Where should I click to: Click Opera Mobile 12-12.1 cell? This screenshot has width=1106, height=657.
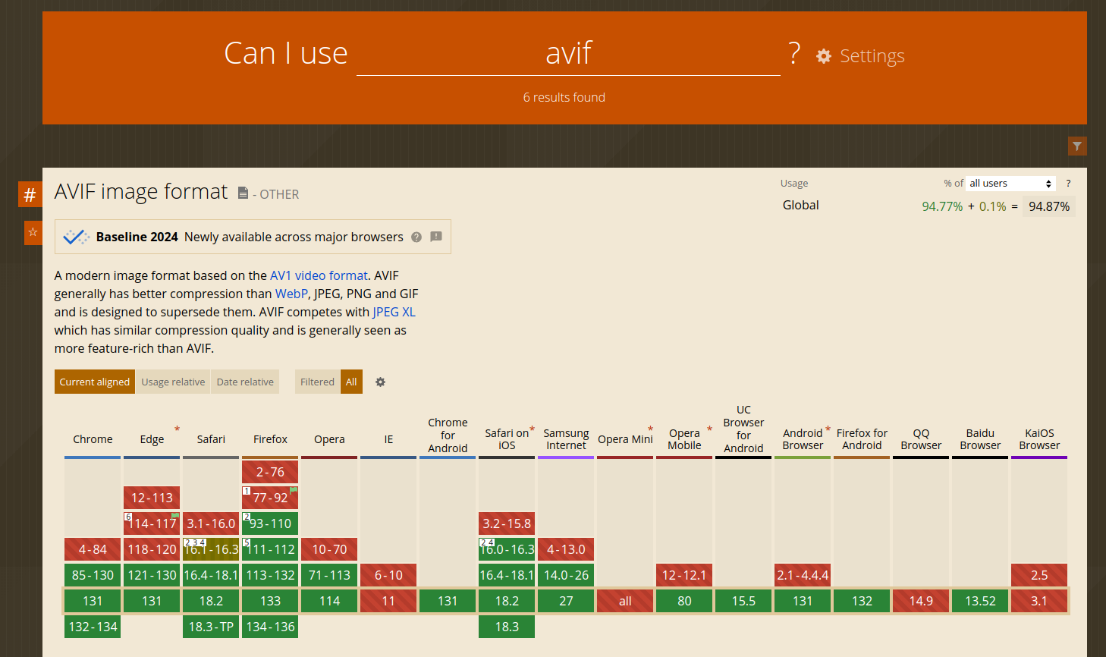(x=684, y=575)
